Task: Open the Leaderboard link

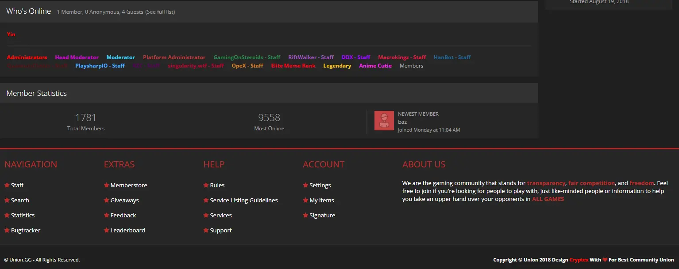Action: (128, 230)
